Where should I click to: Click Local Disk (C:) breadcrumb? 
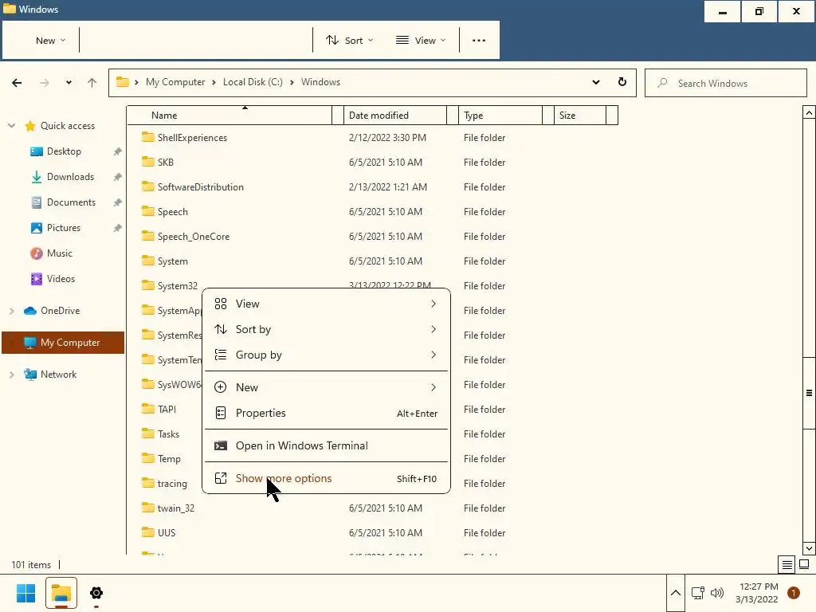pos(253,82)
